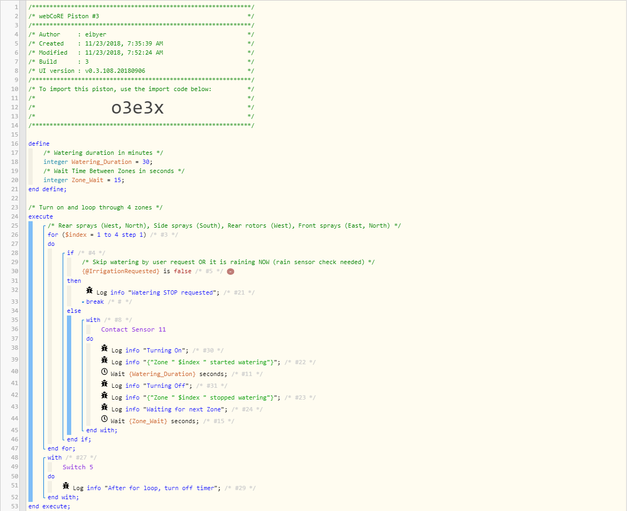The image size is (631, 511).
Task: Select the Watering_Duration variable name
Action: (101, 162)
